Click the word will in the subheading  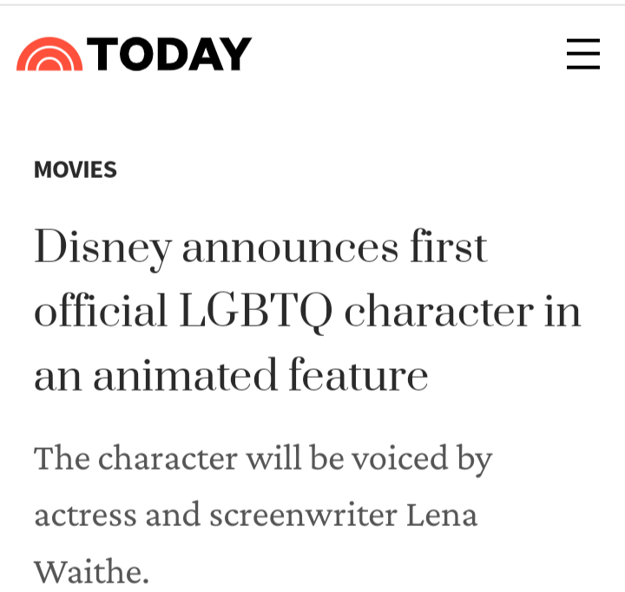pyautogui.click(x=273, y=458)
